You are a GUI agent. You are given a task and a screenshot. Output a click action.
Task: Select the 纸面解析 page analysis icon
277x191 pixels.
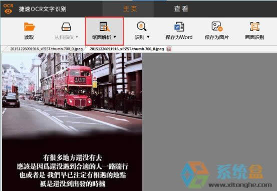104,27
